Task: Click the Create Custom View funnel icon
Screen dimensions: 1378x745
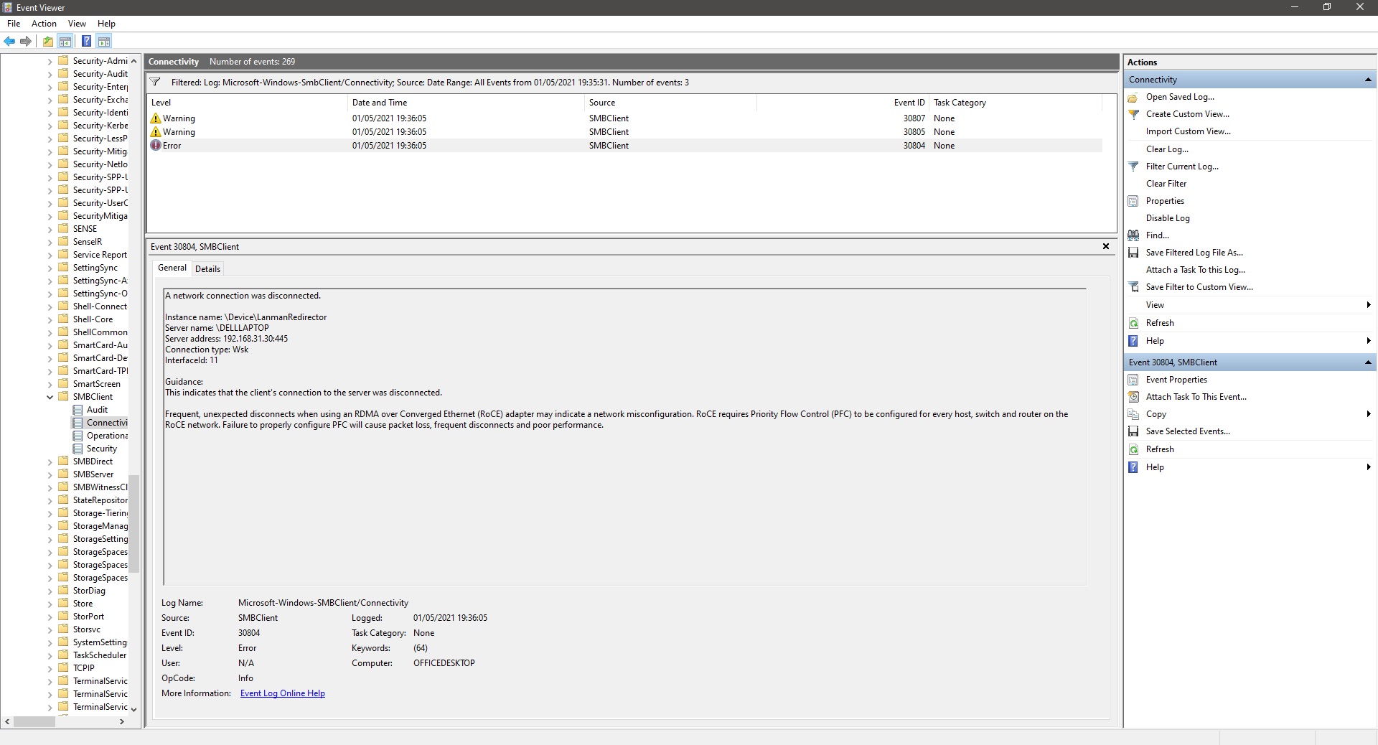Action: click(x=1133, y=114)
